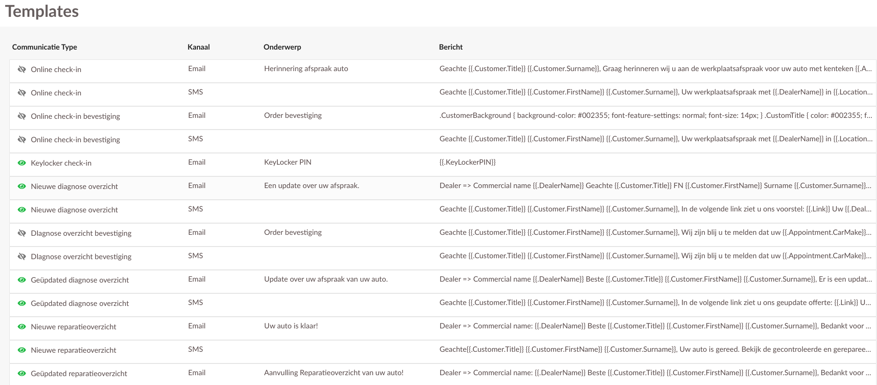
Task: Click the {{.KeyLockerPIN}} message cell
Action: point(467,162)
